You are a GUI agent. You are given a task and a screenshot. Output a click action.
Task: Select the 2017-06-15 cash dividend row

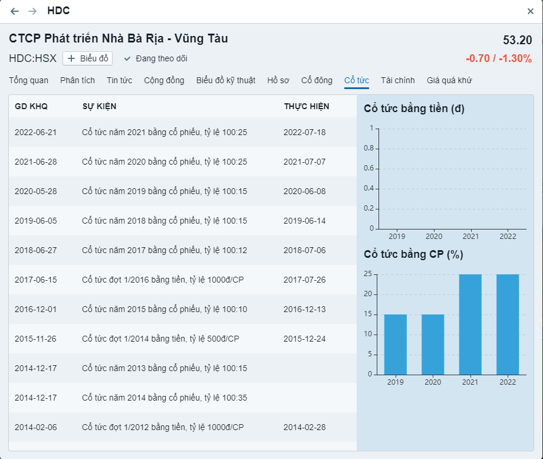(x=183, y=280)
